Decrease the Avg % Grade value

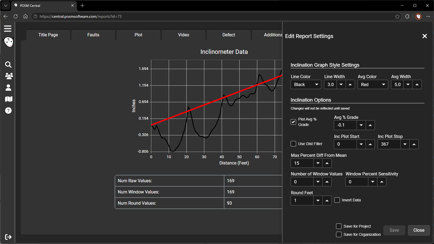[x=361, y=125]
